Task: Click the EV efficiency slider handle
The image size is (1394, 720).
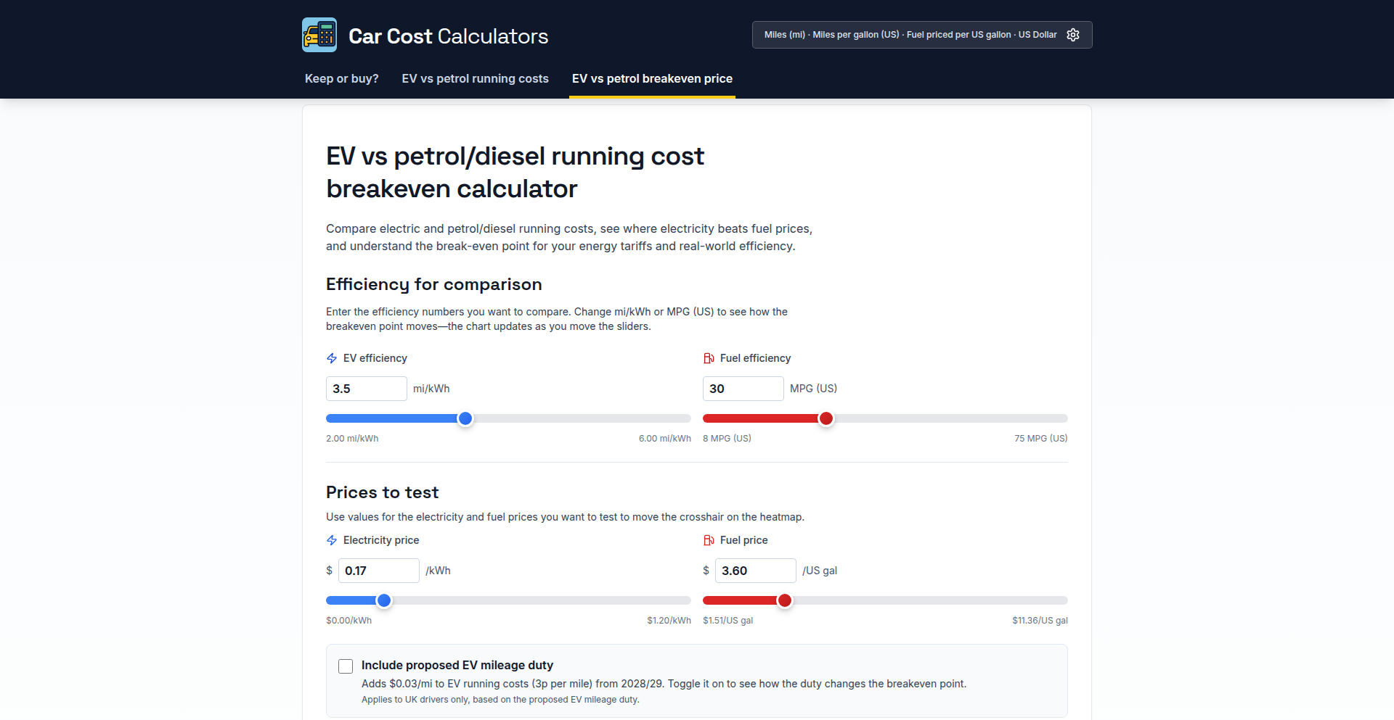Action: point(465,418)
